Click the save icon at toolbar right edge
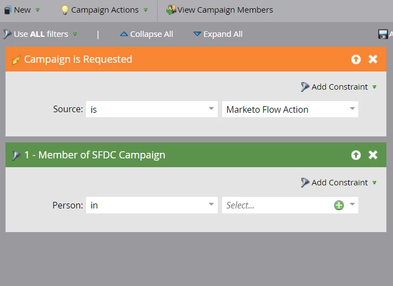 (383, 34)
